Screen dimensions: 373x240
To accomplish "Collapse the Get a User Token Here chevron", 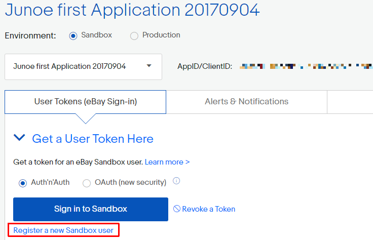I will point(19,138).
